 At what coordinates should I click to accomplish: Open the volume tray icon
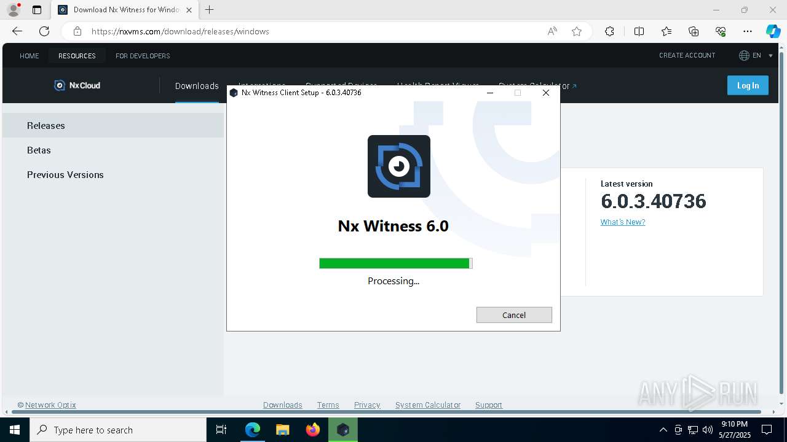coord(708,430)
